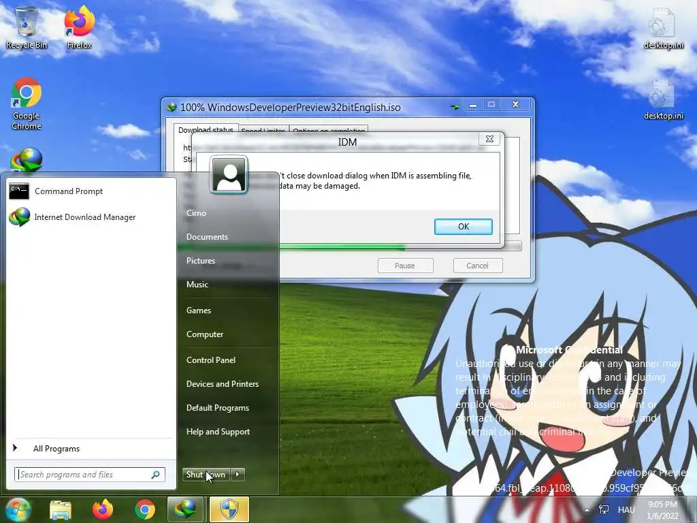Open the Google Chrome desktop shortcut

(27, 104)
